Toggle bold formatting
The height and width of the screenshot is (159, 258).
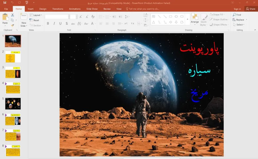click(x=48, y=24)
